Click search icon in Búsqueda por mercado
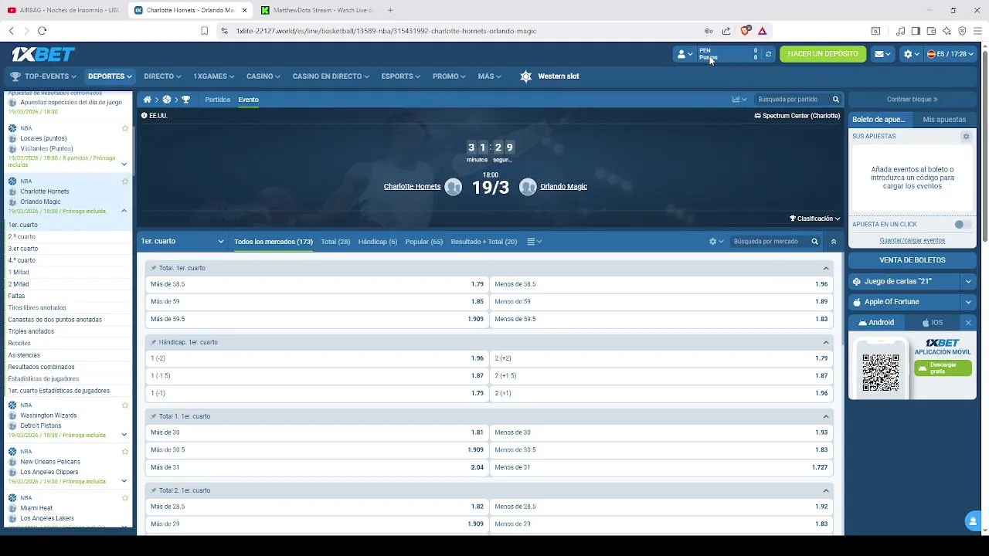 tap(814, 242)
